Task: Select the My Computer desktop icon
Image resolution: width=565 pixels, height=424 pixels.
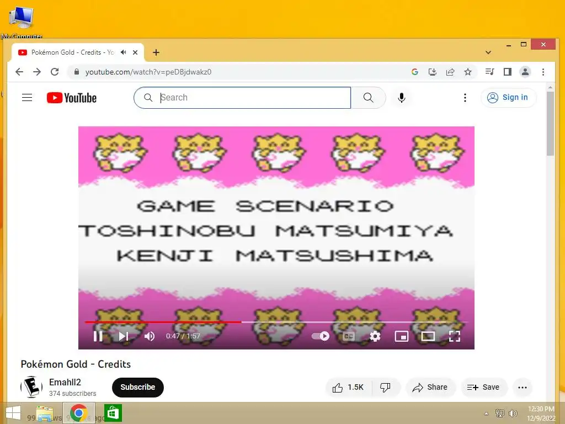Action: 22,22
